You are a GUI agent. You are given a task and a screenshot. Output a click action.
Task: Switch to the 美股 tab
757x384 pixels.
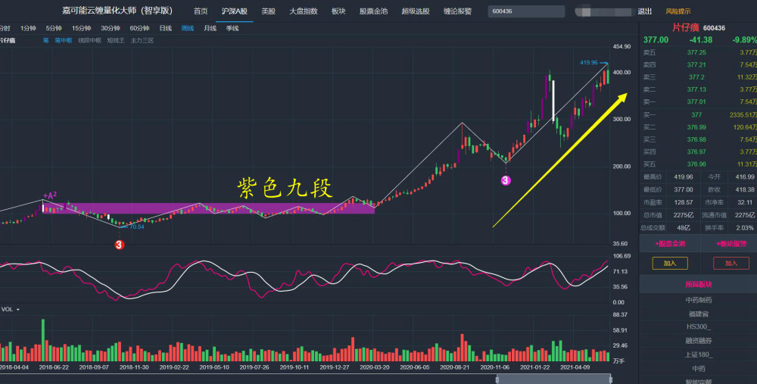(269, 11)
